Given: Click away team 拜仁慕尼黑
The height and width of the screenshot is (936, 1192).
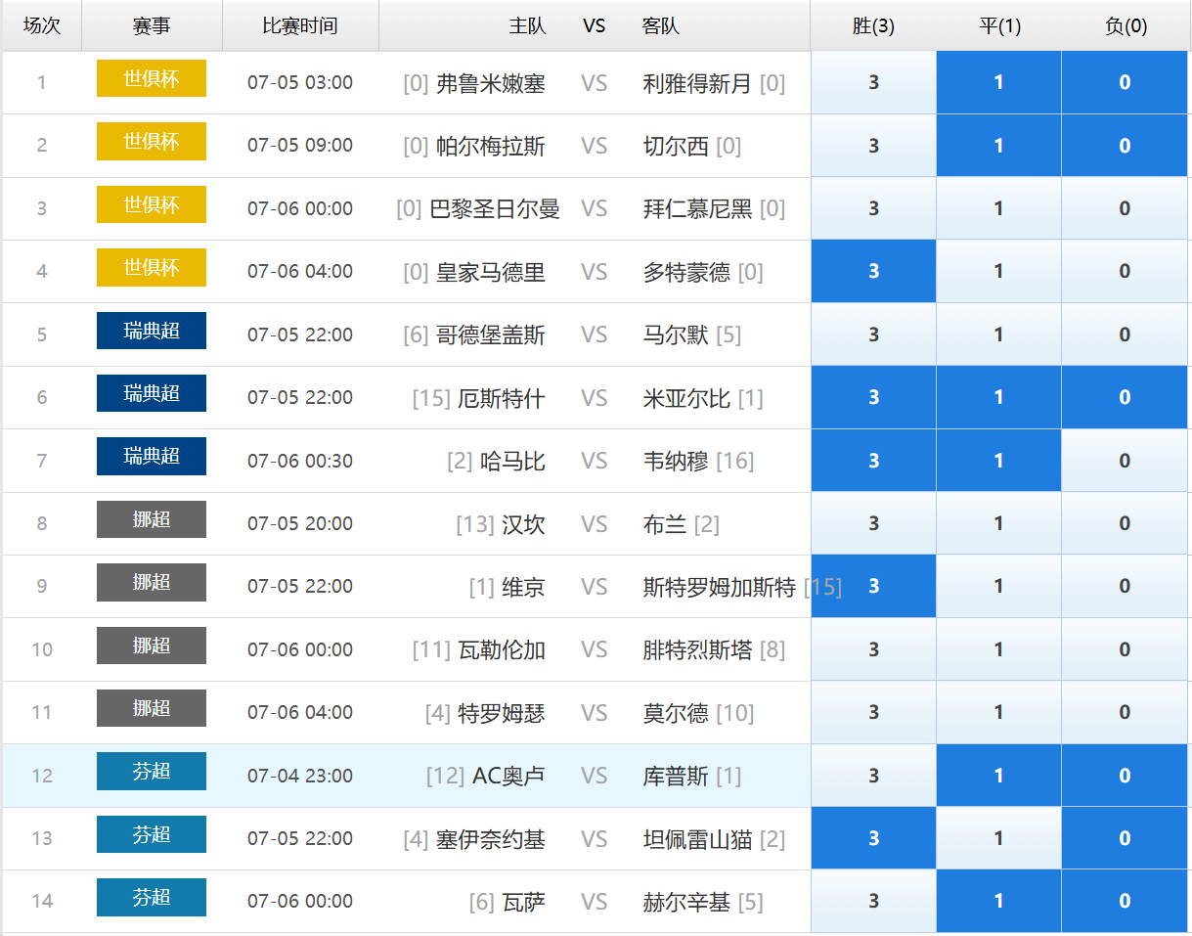Looking at the screenshot, I should coord(697,208).
